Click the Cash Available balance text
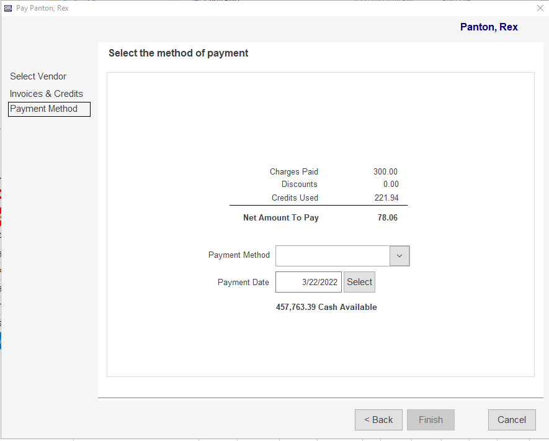This screenshot has width=549, height=441. click(x=326, y=307)
